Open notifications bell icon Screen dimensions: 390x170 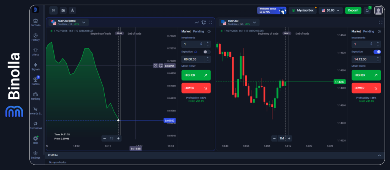pyautogui.click(x=367, y=10)
